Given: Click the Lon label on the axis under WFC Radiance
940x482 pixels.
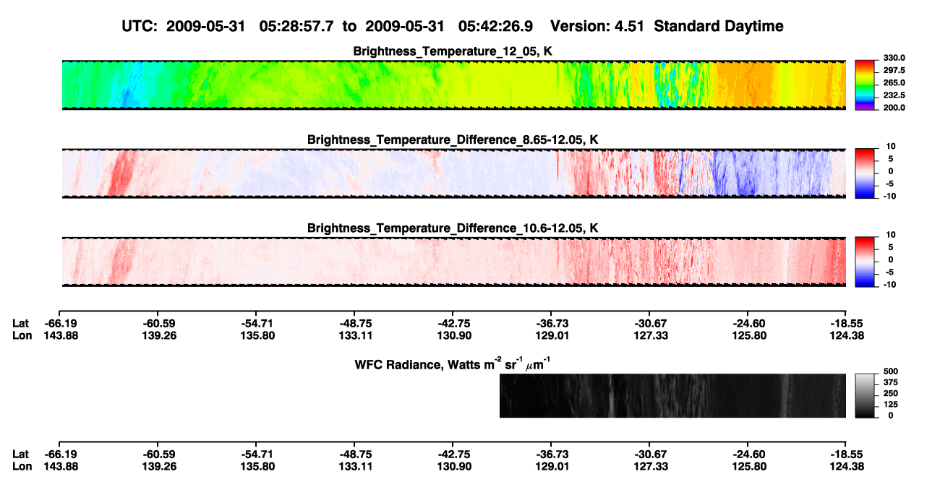Looking at the screenshot, I should point(22,466).
